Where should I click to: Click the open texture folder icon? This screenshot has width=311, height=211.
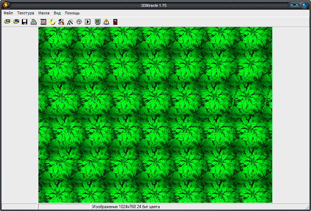click(16, 22)
